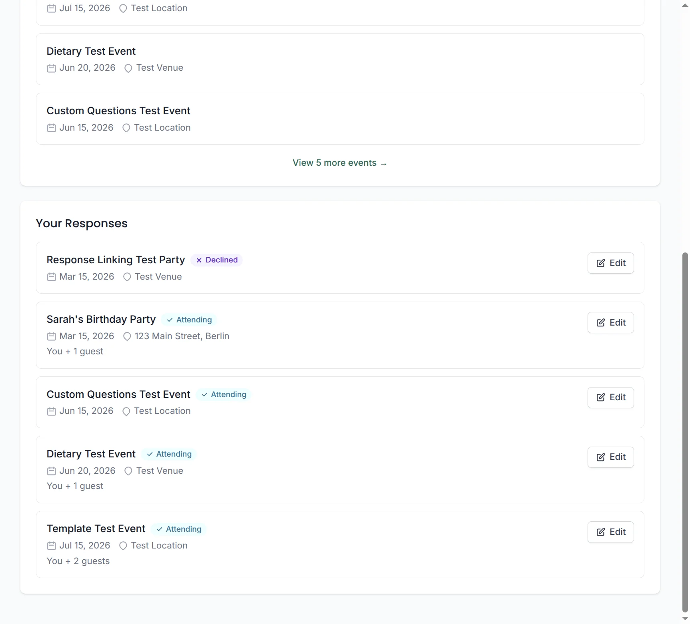Click the pencil icon on Sarah's Birthday Party Edit button
690x624 pixels.
[601, 323]
